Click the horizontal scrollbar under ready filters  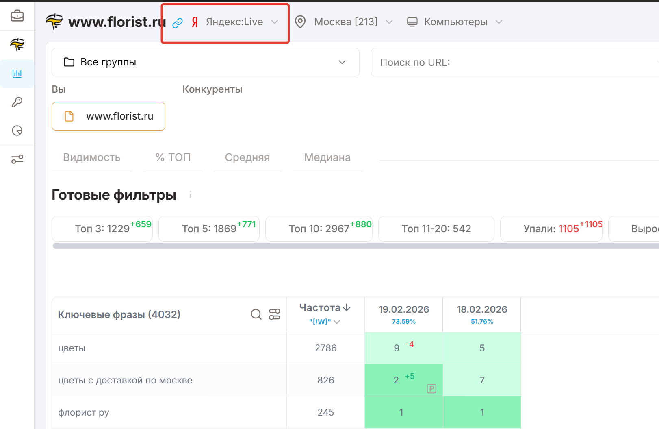pyautogui.click(x=325, y=246)
